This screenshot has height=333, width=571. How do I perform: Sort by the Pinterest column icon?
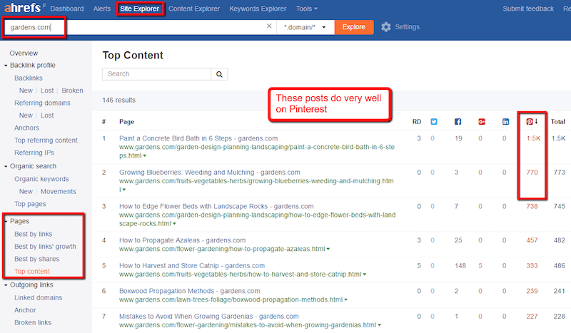tap(530, 121)
